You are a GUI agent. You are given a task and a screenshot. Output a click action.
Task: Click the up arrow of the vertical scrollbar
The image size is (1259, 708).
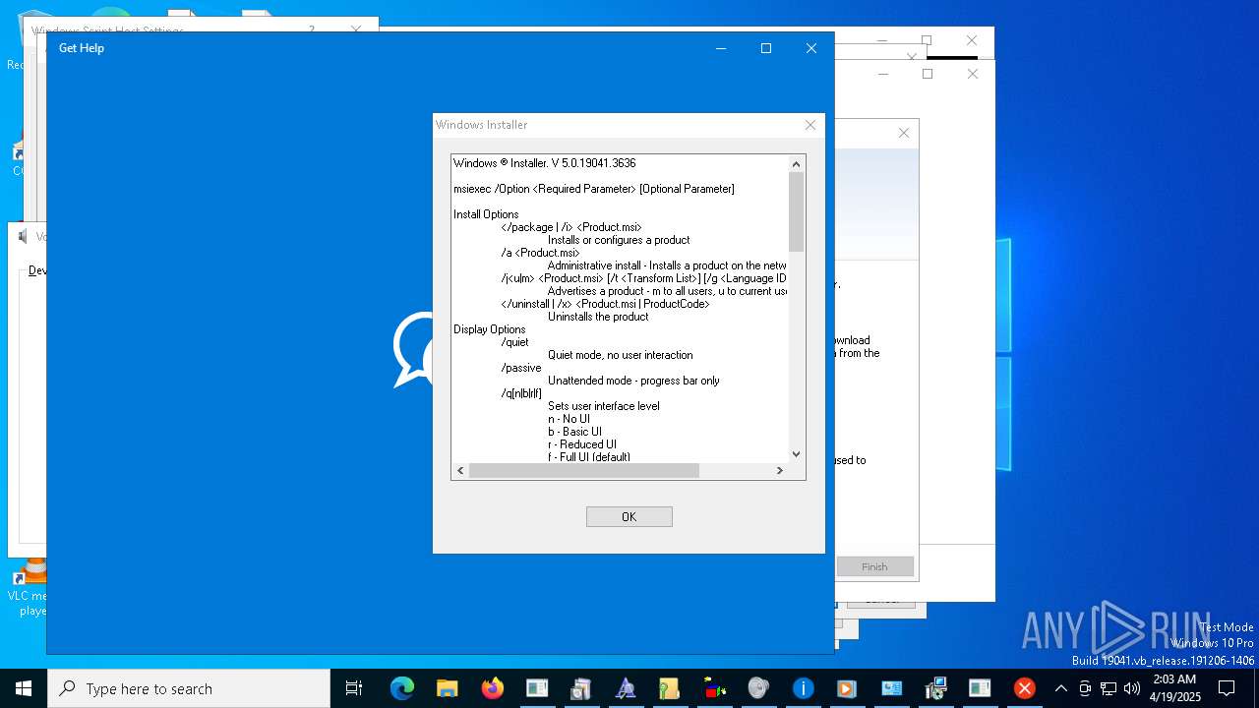(x=797, y=164)
